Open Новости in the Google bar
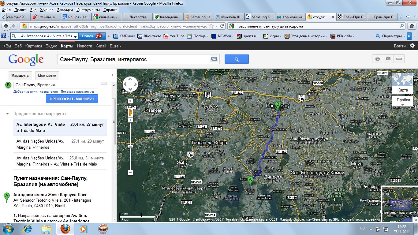The image size is (418, 235). coord(84,46)
